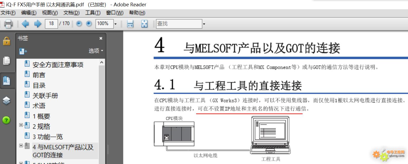Expand the '2 规格' bookmark
This screenshot has width=408, height=164.
[21, 125]
